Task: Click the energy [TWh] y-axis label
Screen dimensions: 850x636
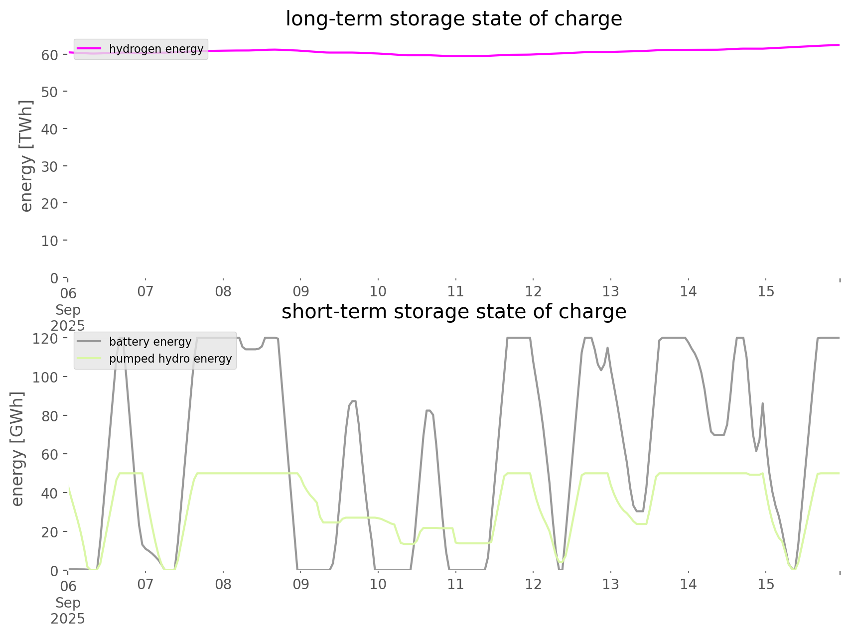Action: (26, 156)
